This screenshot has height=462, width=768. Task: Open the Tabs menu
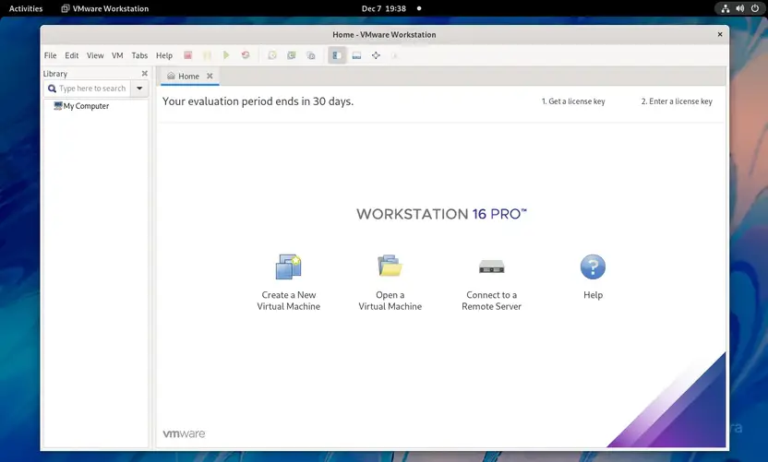coord(139,55)
